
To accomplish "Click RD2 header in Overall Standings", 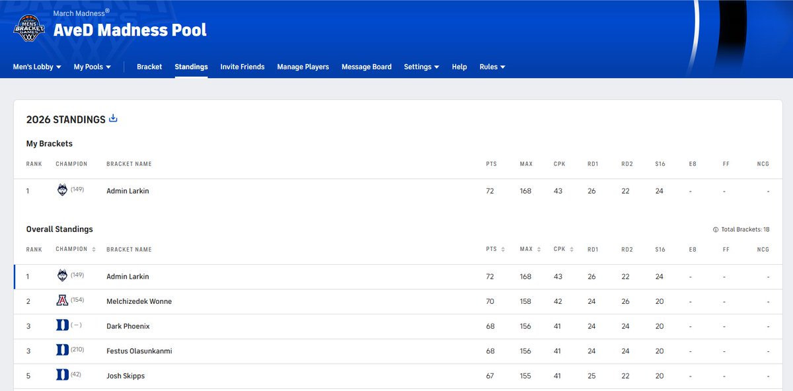I will pos(627,250).
